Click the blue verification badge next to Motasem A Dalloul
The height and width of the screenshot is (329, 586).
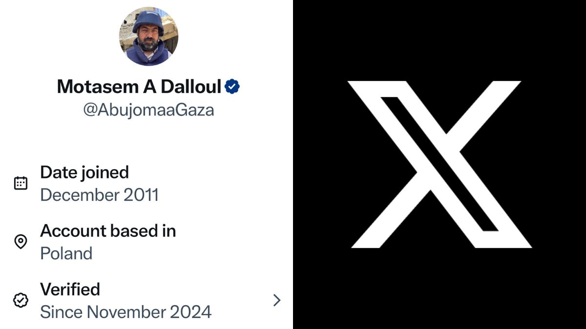click(x=231, y=85)
